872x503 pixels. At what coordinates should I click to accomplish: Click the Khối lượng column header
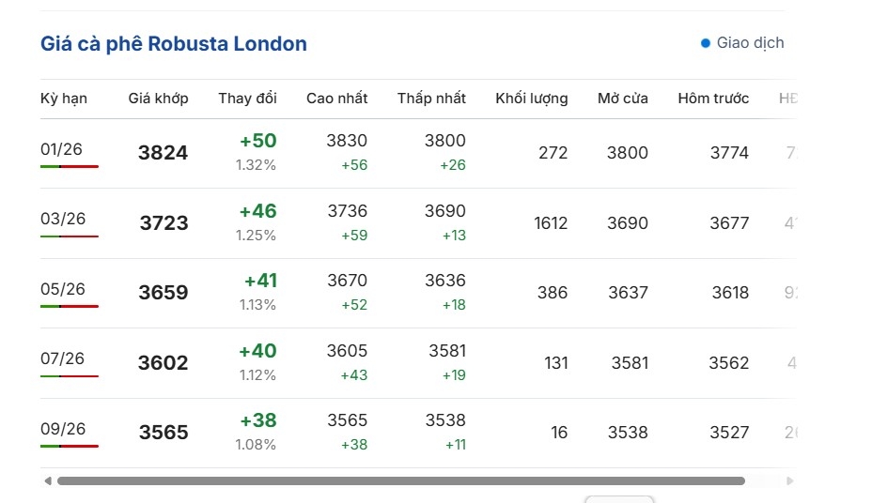click(x=531, y=99)
